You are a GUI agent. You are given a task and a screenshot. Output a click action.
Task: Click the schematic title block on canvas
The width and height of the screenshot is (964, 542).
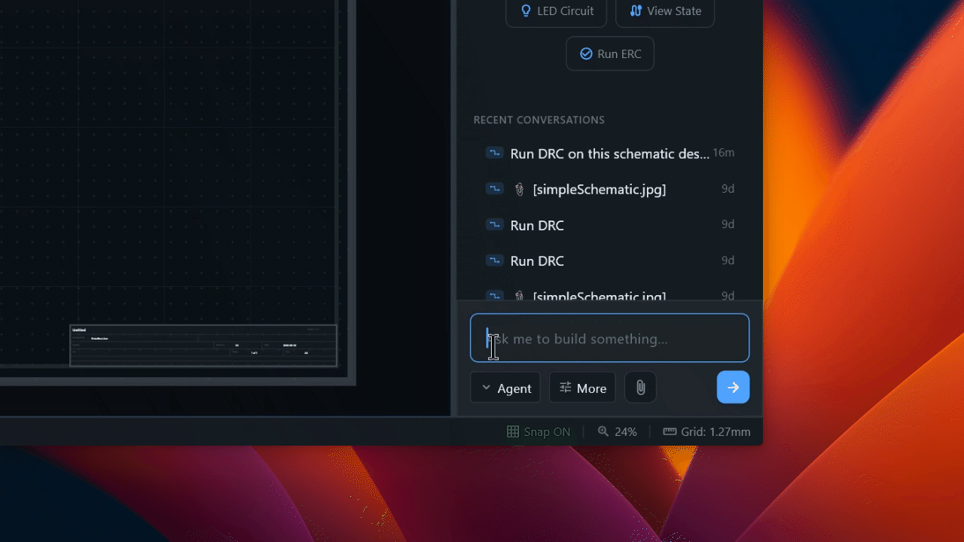[x=203, y=346]
